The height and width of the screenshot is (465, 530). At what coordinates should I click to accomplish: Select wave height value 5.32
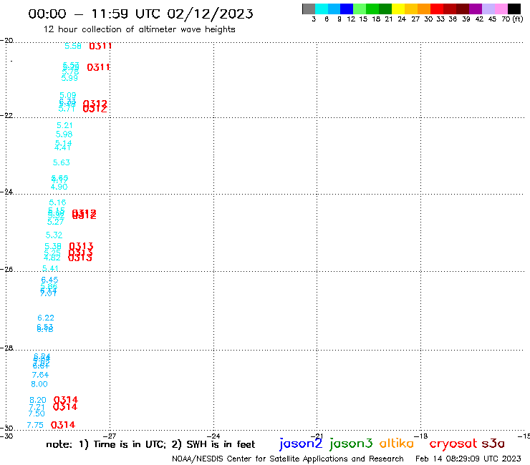pos(54,235)
